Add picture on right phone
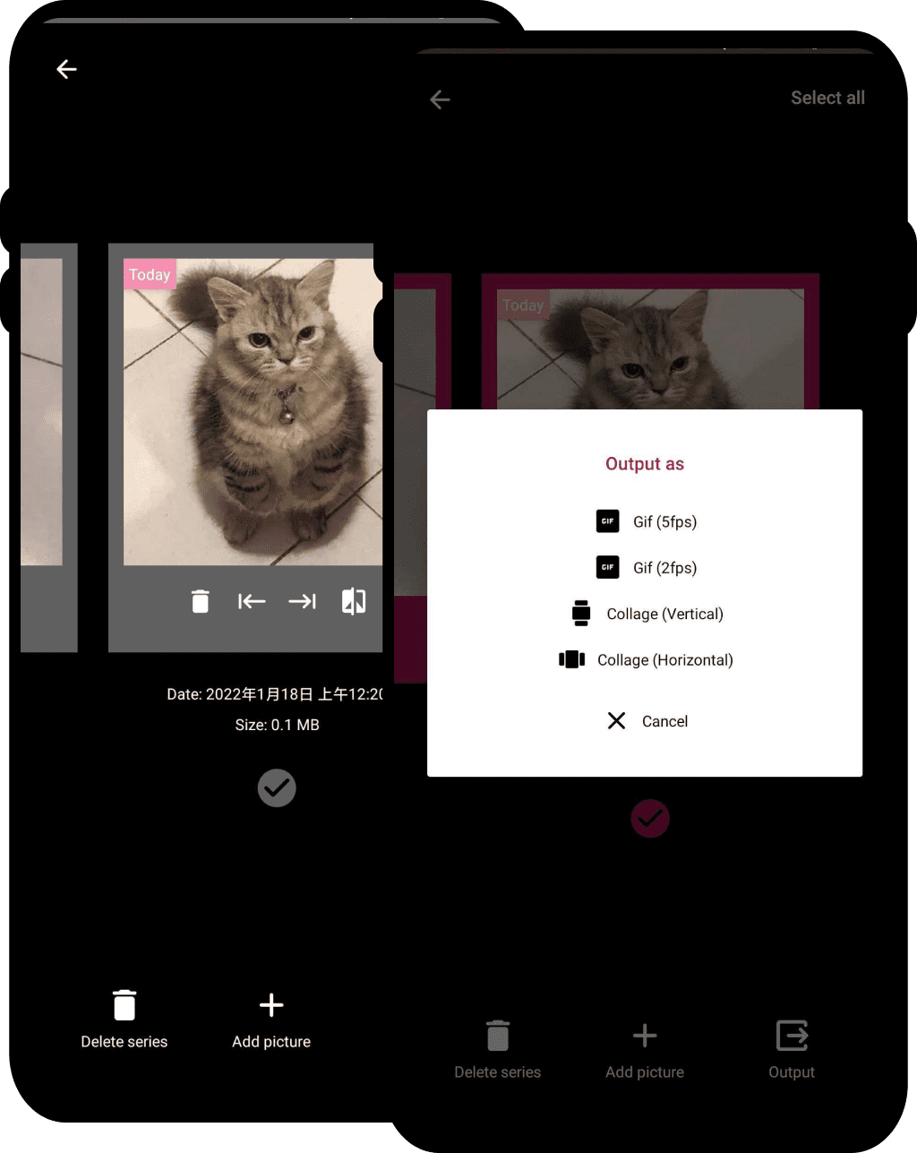This screenshot has width=917, height=1153. (645, 1050)
